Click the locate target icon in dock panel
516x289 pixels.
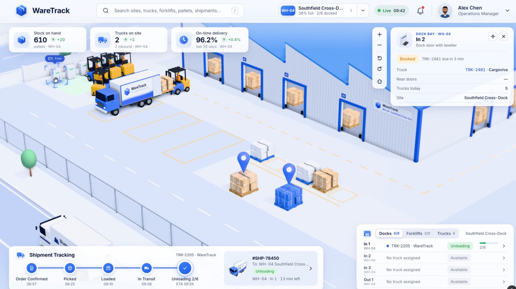[x=493, y=37]
